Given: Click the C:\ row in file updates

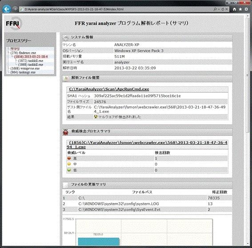Looking at the screenshot, I should tap(147, 198).
